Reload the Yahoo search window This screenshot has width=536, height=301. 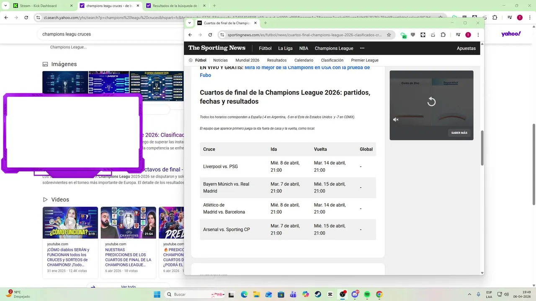[26, 18]
